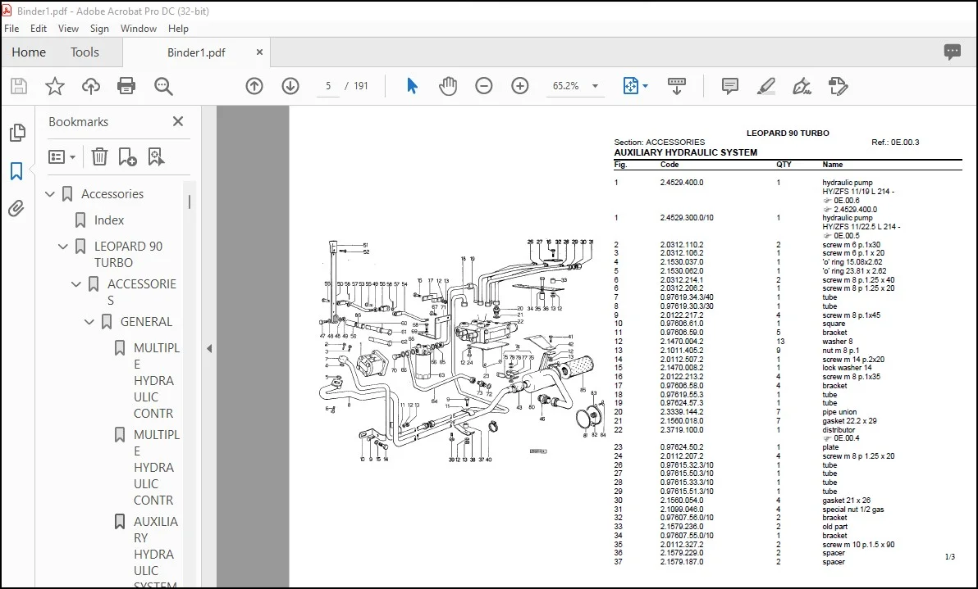This screenshot has height=589, width=978.
Task: Click the Ref.: 0E.00.3 text
Action: 895,142
